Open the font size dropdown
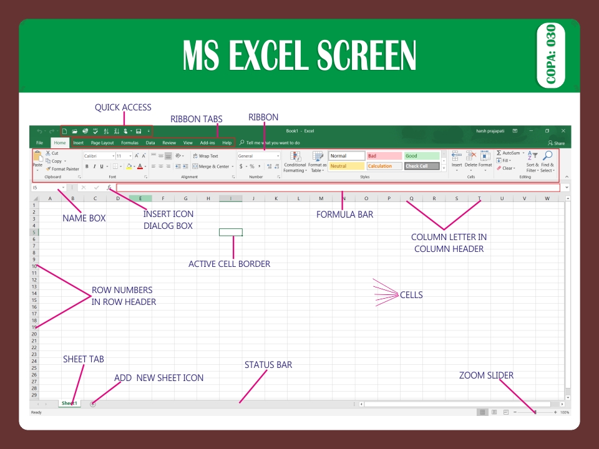Screen dimensions: 599x449 click(130, 155)
